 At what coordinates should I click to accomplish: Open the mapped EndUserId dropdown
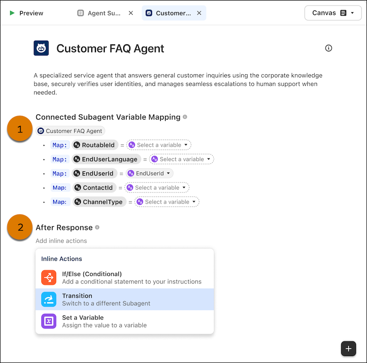(150, 174)
